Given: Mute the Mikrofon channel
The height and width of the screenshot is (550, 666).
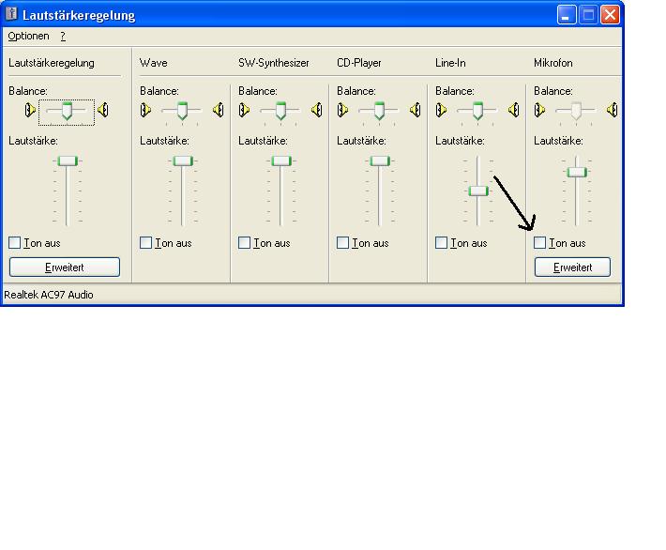Looking at the screenshot, I should click(x=540, y=243).
